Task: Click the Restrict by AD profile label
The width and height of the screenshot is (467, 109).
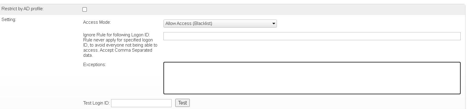Action: [x=23, y=9]
